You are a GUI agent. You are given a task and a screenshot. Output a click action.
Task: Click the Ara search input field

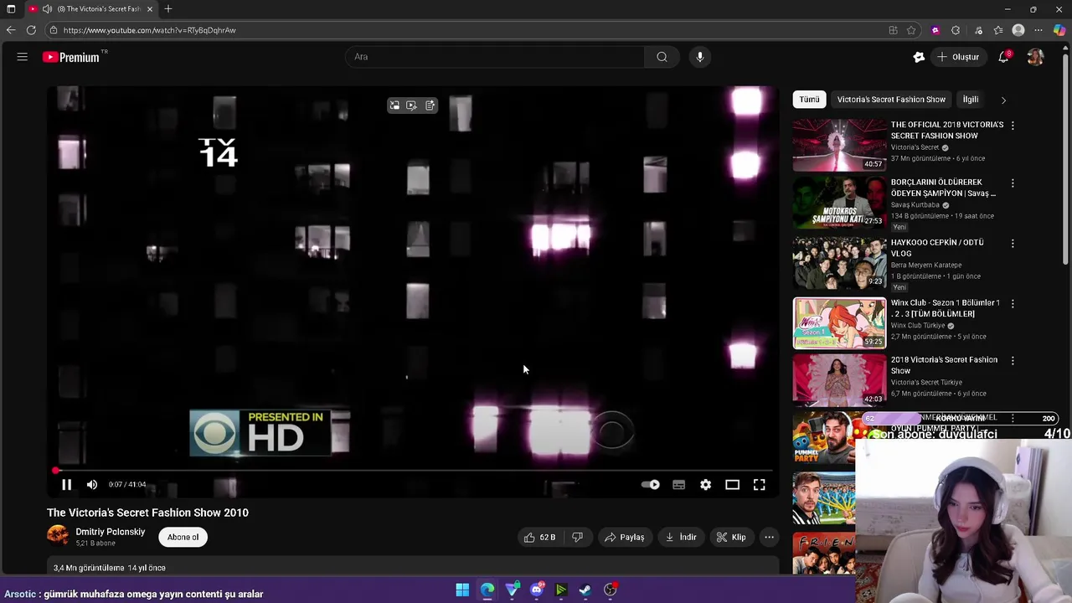[495, 57]
